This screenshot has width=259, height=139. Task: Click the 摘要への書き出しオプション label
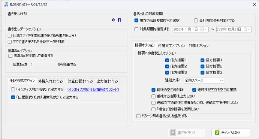point(157,53)
